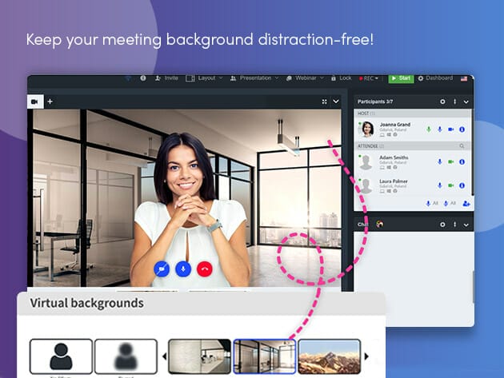Image resolution: width=504 pixels, height=378 pixels.
Task: Click the red hang up call button
Action: pyautogui.click(x=204, y=270)
